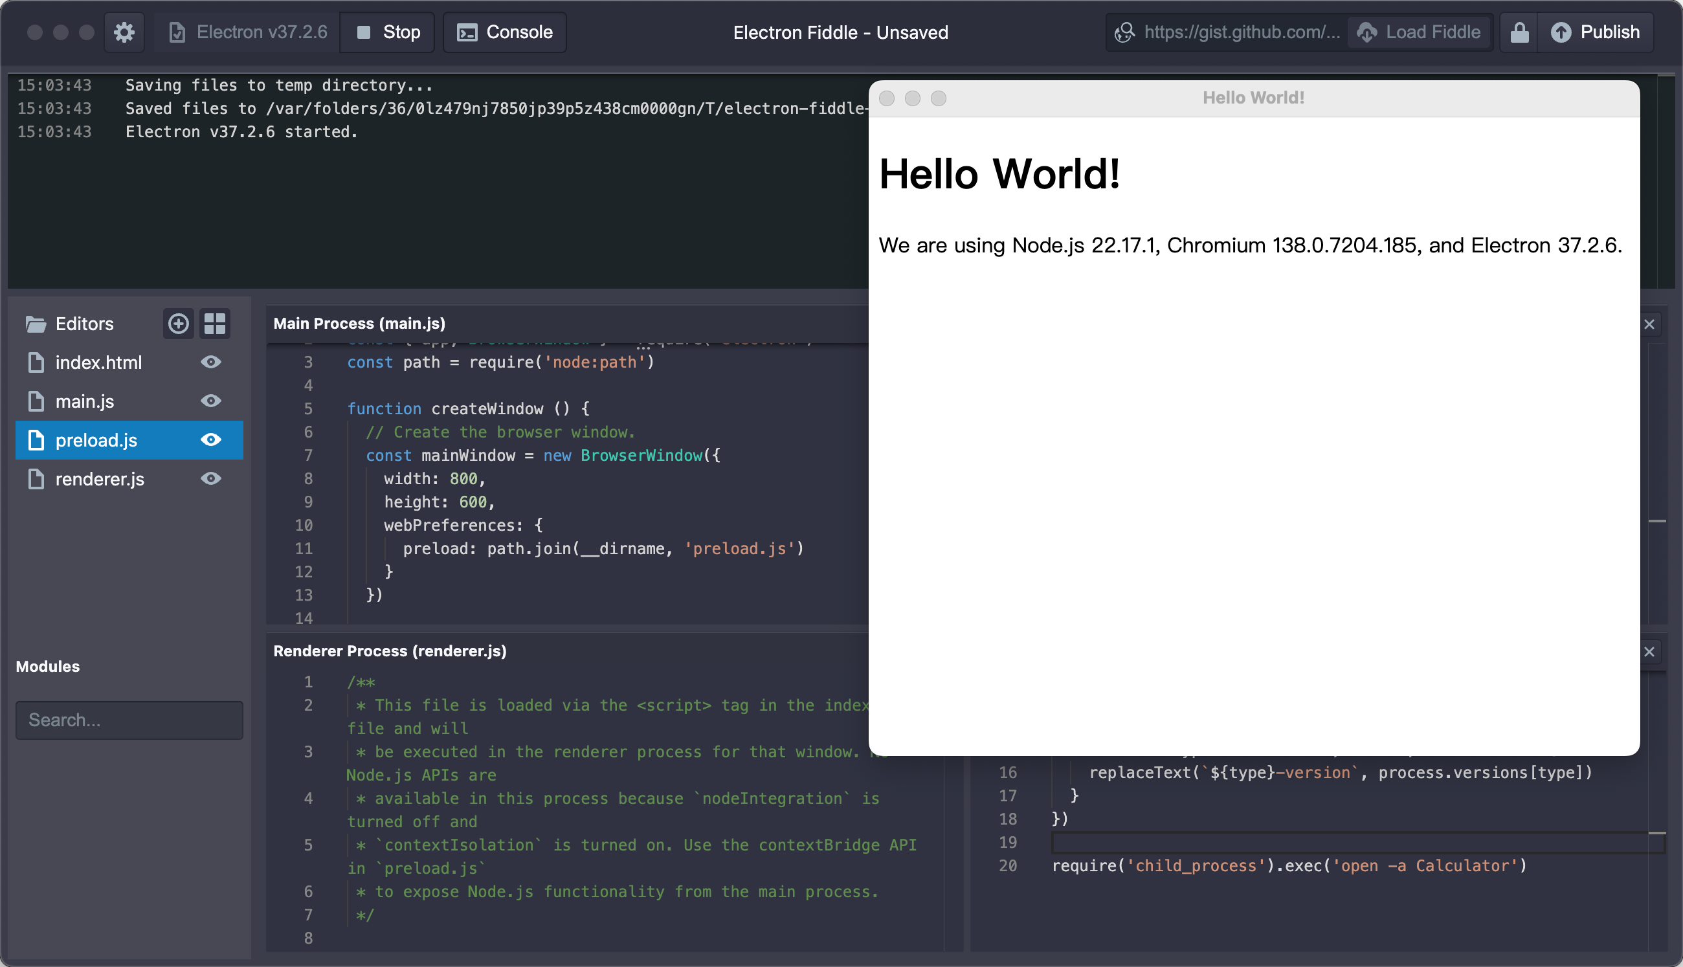This screenshot has width=1683, height=967.
Task: Reset editor layout via grid icon
Action: click(215, 324)
